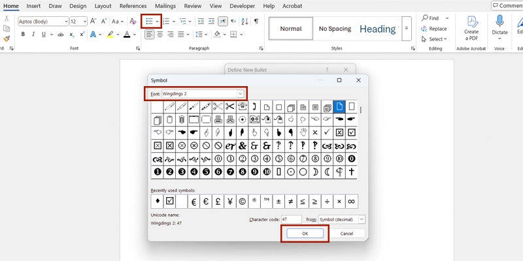The width and height of the screenshot is (523, 261).
Task: Click the Bullets list icon in ribbon
Action: click(149, 22)
